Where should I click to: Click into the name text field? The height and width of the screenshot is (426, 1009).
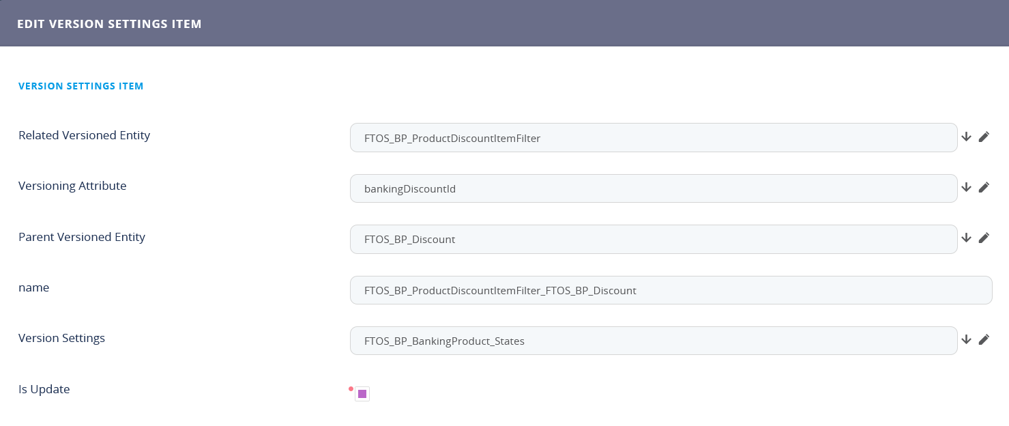[671, 290]
